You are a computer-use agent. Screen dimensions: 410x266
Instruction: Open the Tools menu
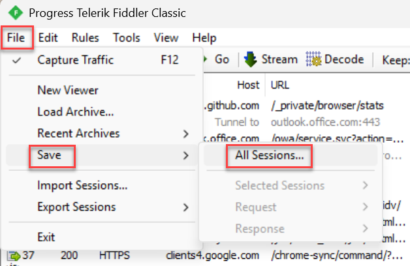coord(126,38)
